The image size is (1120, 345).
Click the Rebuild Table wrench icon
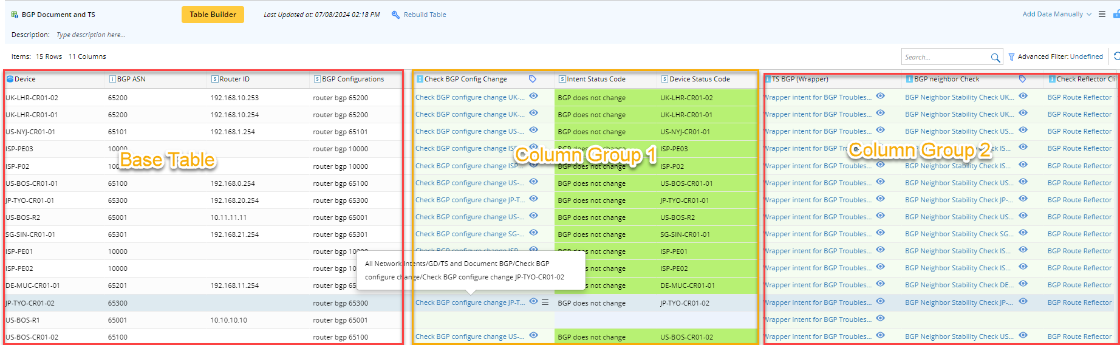(395, 15)
